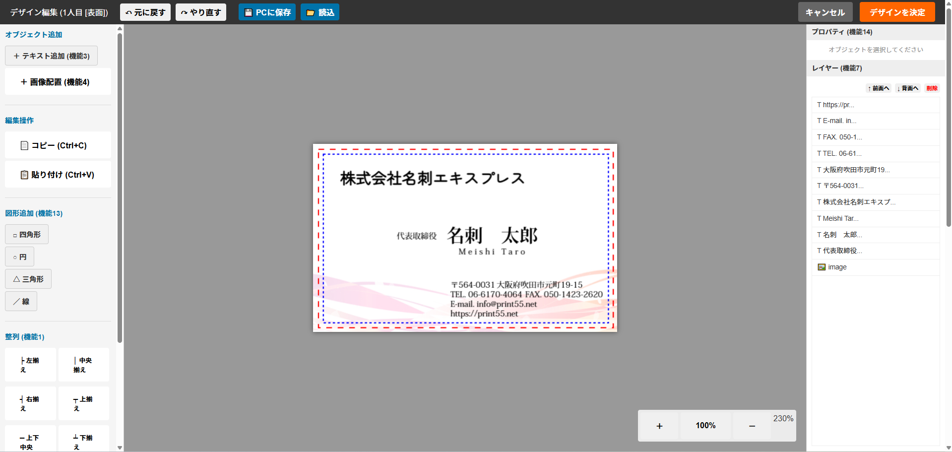The height and width of the screenshot is (452, 952).
Task: Add a line shape 線
Action: [21, 302]
